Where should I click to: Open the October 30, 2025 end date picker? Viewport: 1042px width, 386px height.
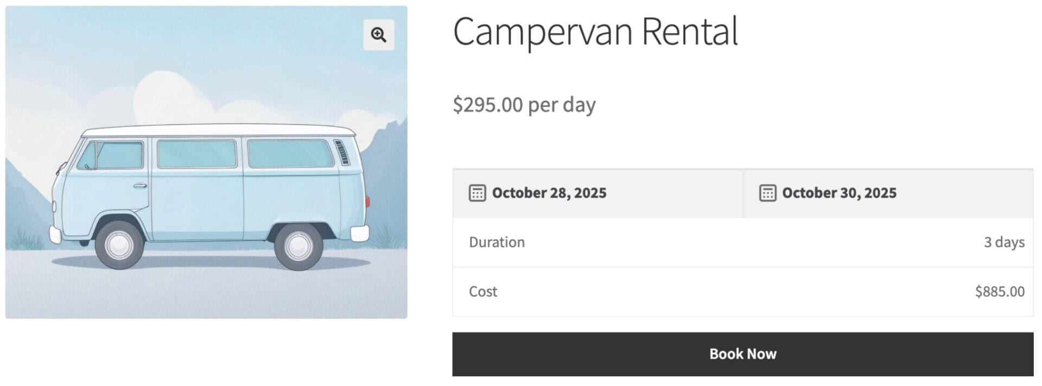click(x=838, y=193)
